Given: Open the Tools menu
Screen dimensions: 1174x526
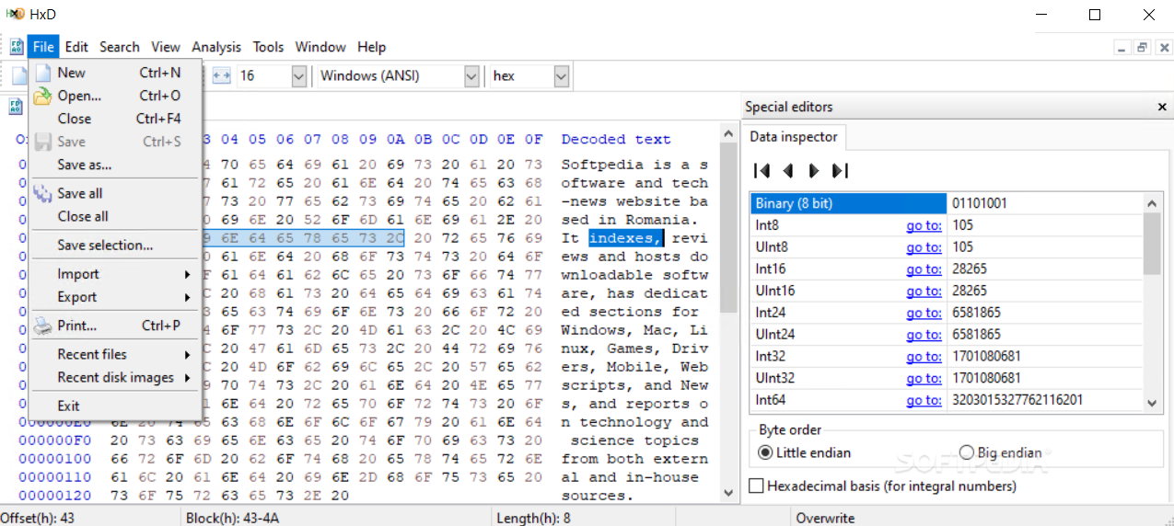Looking at the screenshot, I should click(x=268, y=47).
